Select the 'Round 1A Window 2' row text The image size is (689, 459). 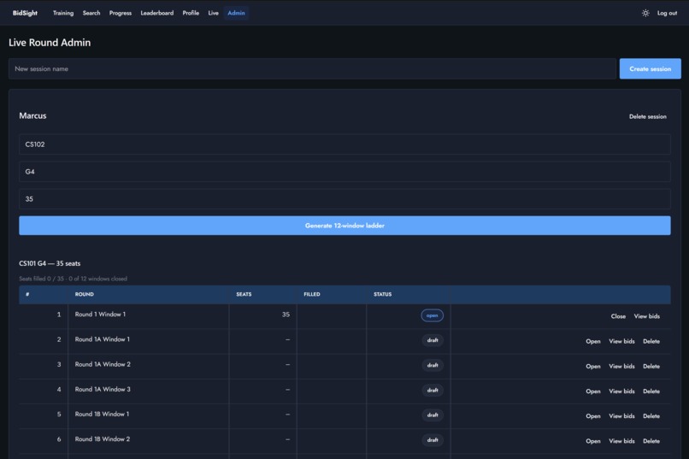[x=103, y=365]
